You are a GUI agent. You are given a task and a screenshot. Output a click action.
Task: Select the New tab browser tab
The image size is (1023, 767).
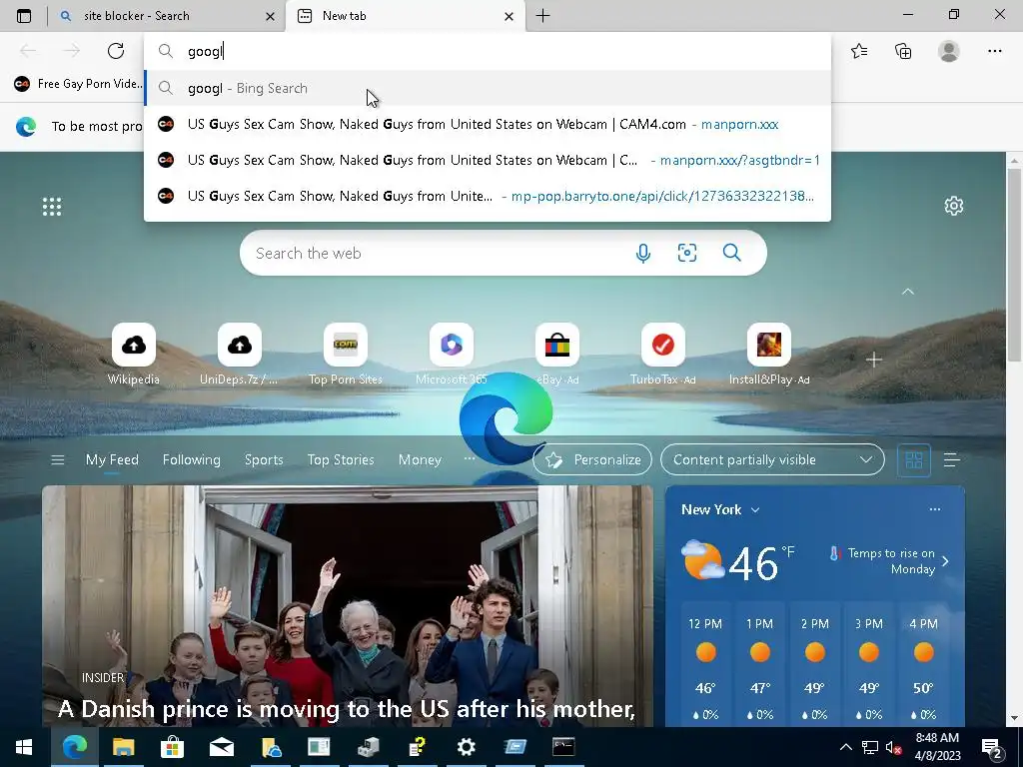tap(405, 16)
